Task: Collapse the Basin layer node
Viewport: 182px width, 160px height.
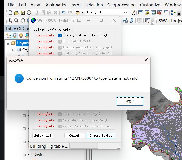Action: pyautogui.click(x=24, y=155)
